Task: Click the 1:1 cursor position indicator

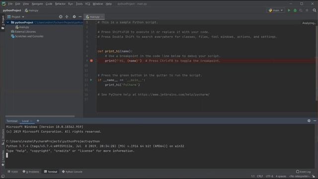Action: (253, 177)
